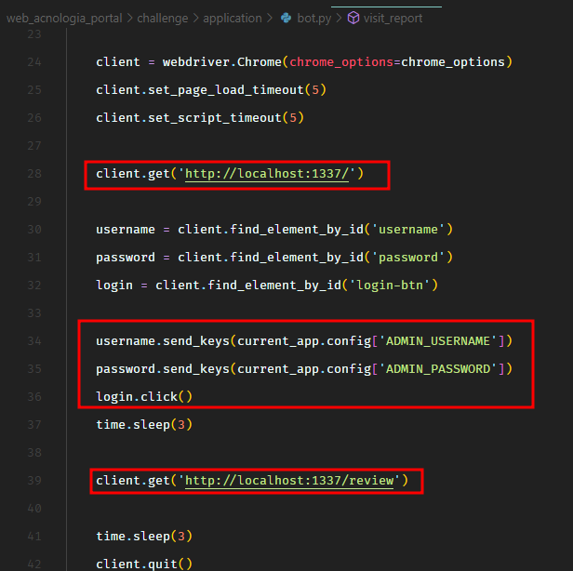
Task: Follow the http://localhost:1337/ link on line 28
Action: tap(266, 174)
